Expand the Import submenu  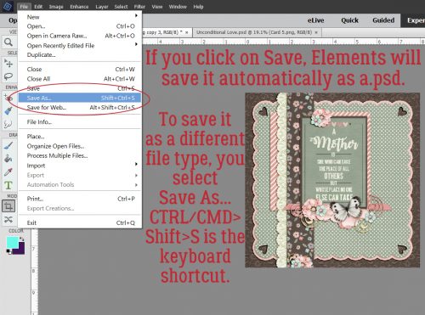point(80,166)
